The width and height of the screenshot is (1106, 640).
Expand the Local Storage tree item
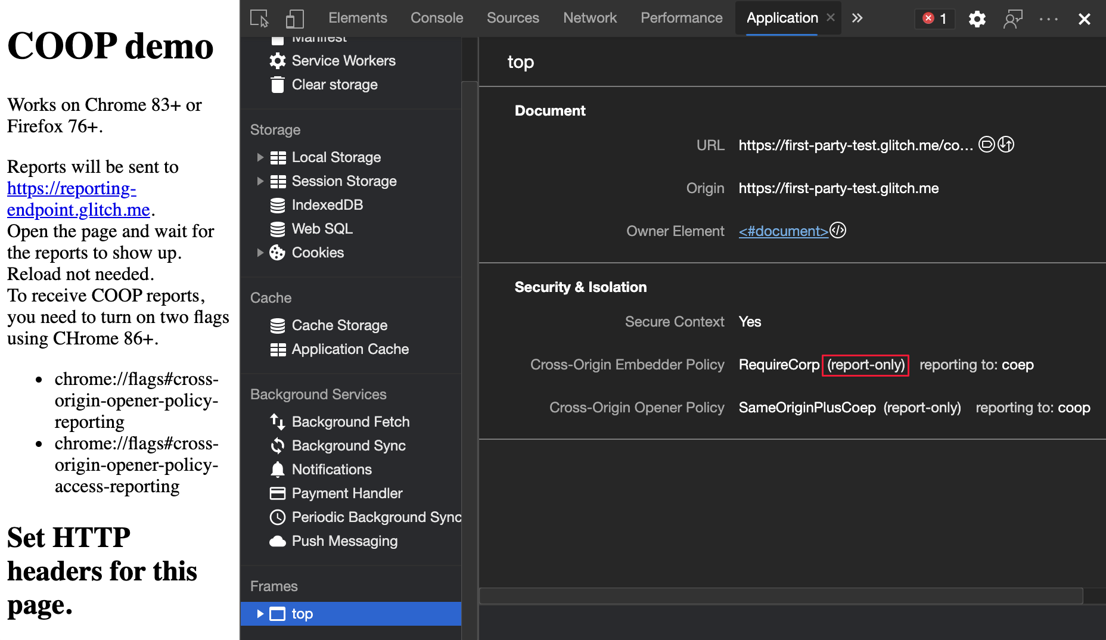tap(260, 157)
